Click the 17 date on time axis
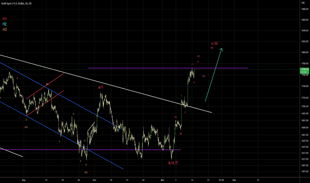Image resolution: width=310 pixels, height=183 pixels. pos(127,180)
